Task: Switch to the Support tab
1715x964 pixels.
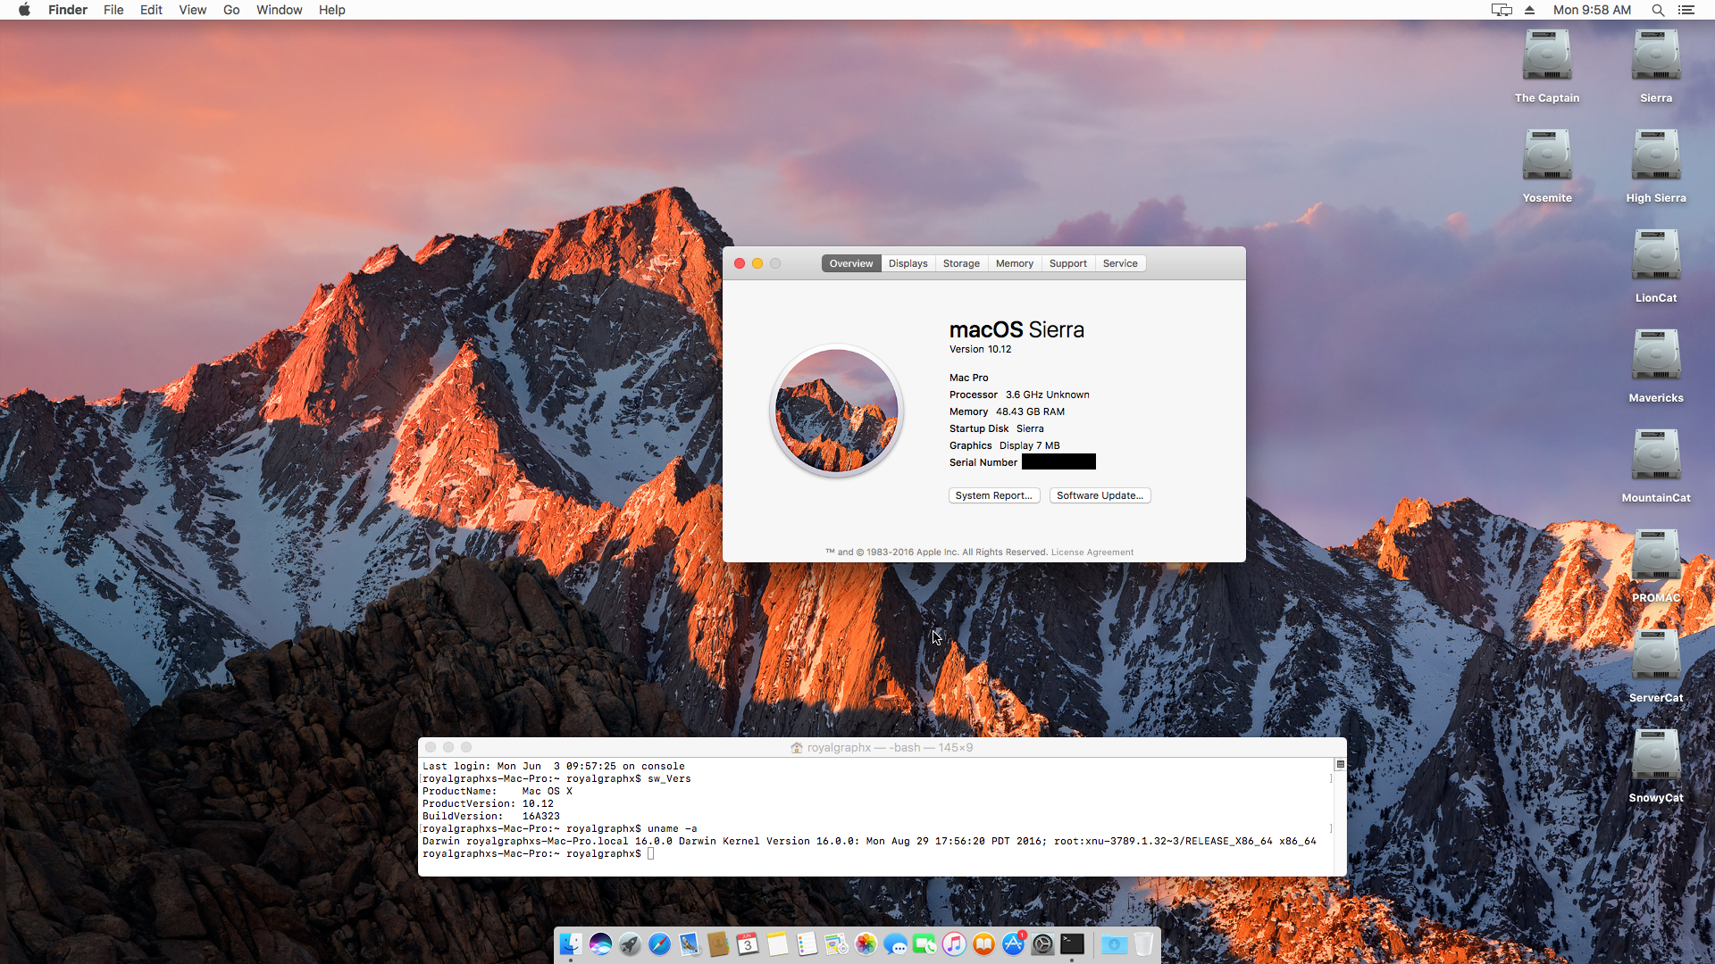Action: point(1068,263)
